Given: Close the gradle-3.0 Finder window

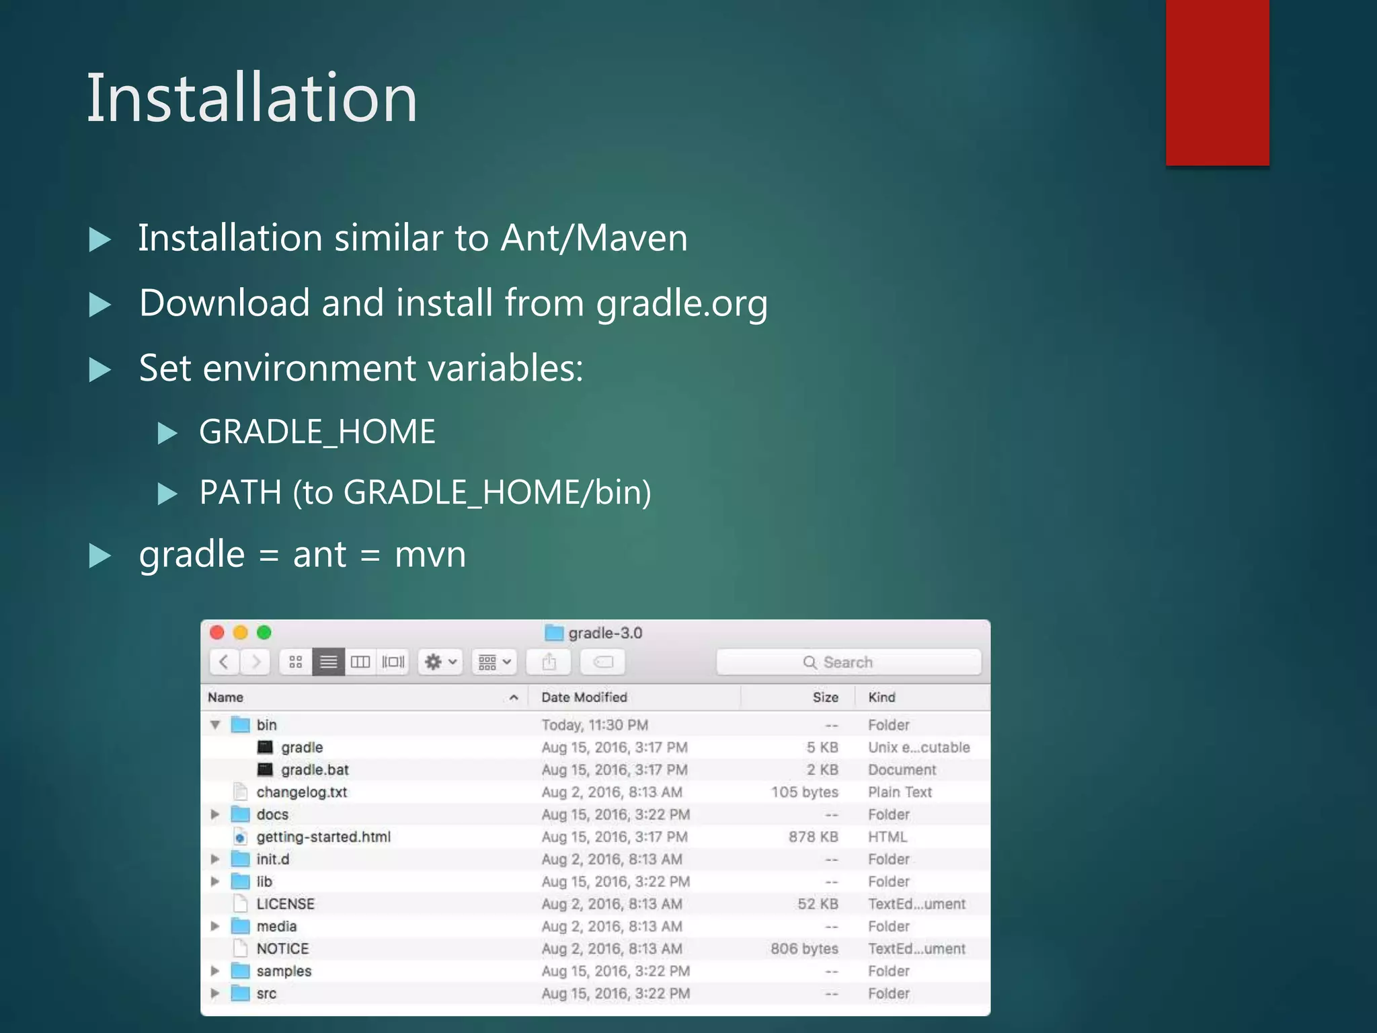Looking at the screenshot, I should click(217, 633).
